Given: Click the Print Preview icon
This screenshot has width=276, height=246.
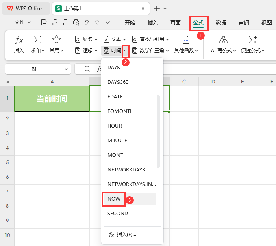Looking at the screenshot, I should tap(76, 22).
